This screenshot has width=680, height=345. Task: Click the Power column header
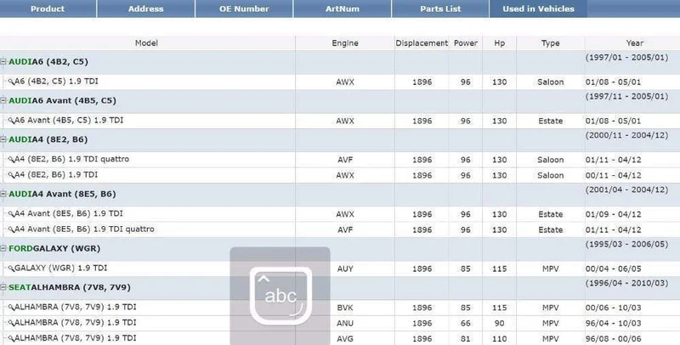[x=466, y=42]
